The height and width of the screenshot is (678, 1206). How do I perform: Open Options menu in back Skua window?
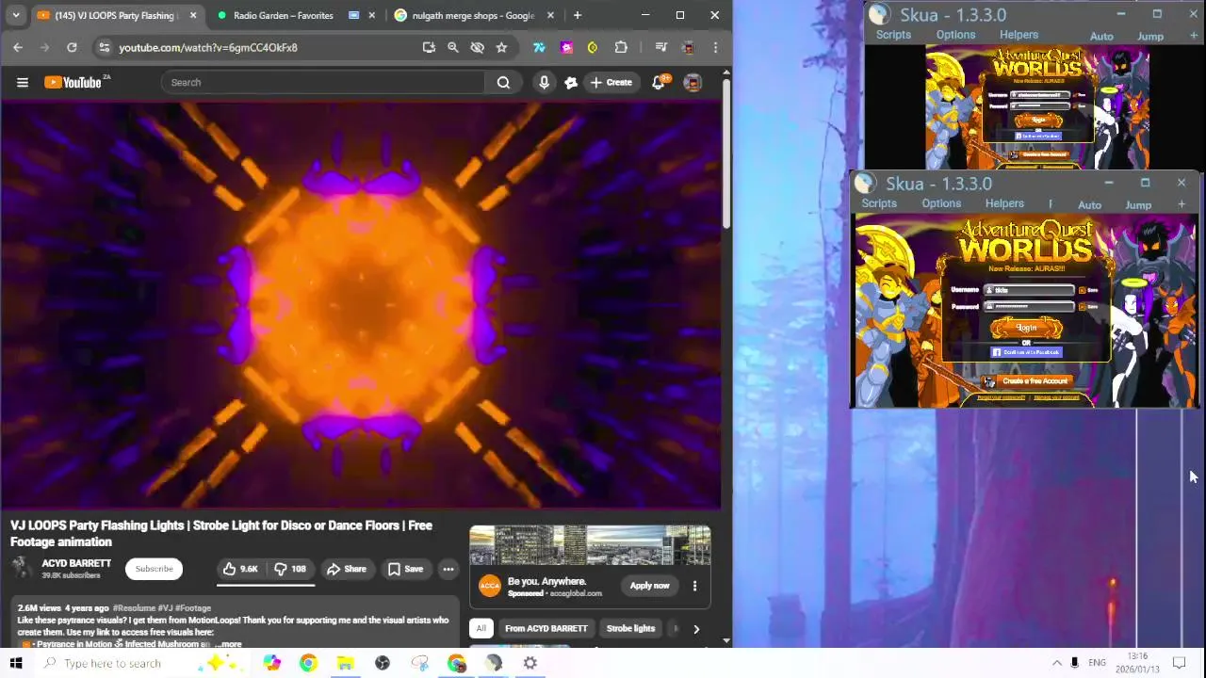[x=955, y=35]
